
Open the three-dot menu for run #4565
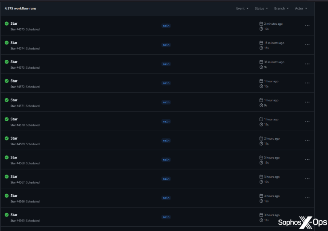tap(307, 217)
